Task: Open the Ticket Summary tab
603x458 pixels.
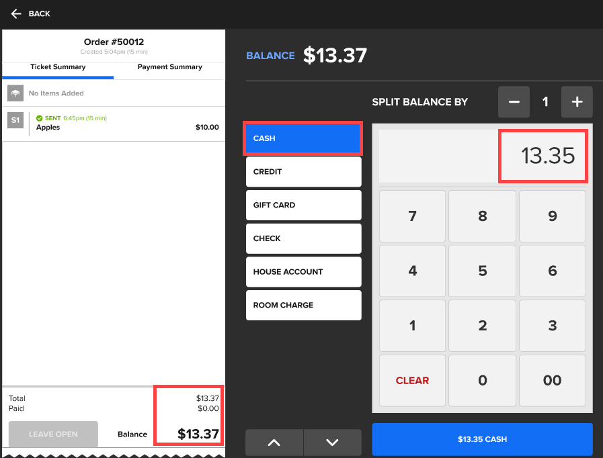Action: pyautogui.click(x=58, y=67)
